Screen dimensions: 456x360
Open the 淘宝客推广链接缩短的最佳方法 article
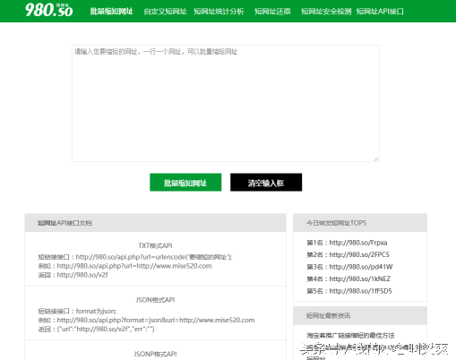tap(350, 336)
